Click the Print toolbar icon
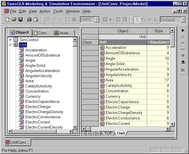Viewport: 189px width, 154px height. pos(29,20)
